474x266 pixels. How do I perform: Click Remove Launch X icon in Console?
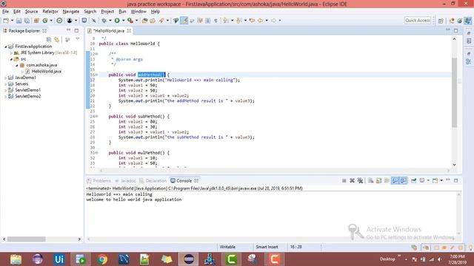[x=352, y=180]
